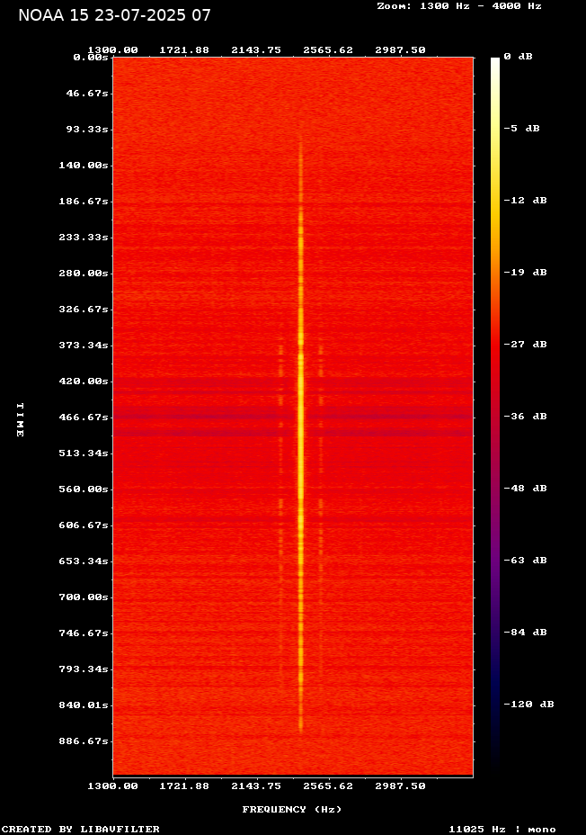Click the 0 dB color scale label
The image size is (586, 835).
point(518,57)
